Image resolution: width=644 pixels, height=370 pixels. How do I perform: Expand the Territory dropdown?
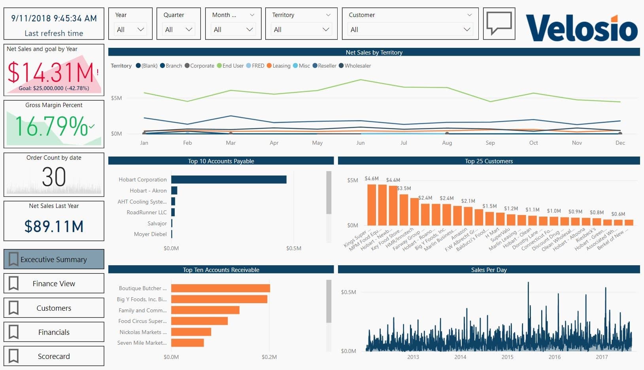pos(326,29)
